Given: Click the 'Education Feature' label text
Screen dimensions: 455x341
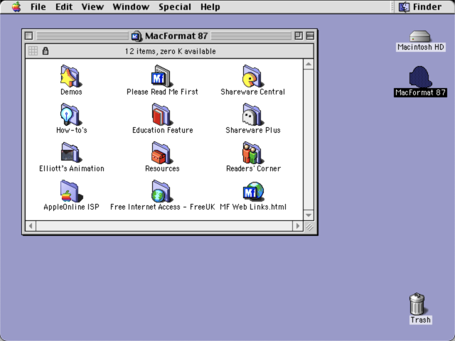Looking at the screenshot, I should pyautogui.click(x=163, y=130).
